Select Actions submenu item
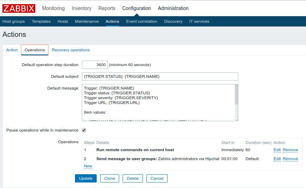This screenshot has height=188, width=306. point(112,21)
